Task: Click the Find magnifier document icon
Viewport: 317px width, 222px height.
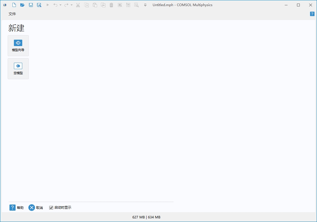Action: click(137, 5)
